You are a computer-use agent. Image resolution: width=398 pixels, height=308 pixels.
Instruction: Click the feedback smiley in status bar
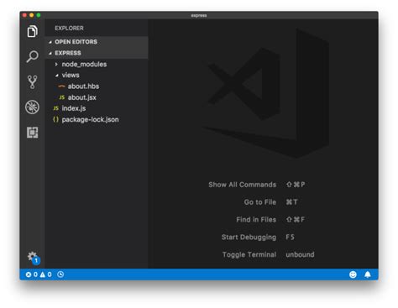353,274
